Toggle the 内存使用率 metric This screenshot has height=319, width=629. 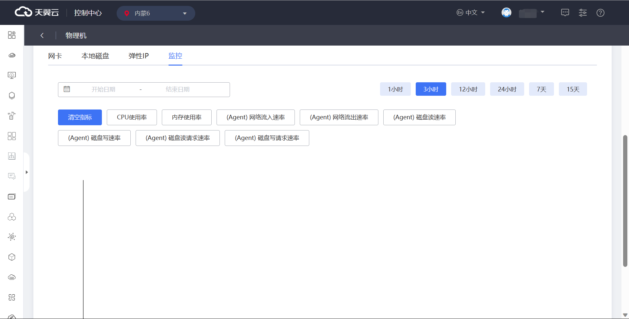pyautogui.click(x=186, y=117)
